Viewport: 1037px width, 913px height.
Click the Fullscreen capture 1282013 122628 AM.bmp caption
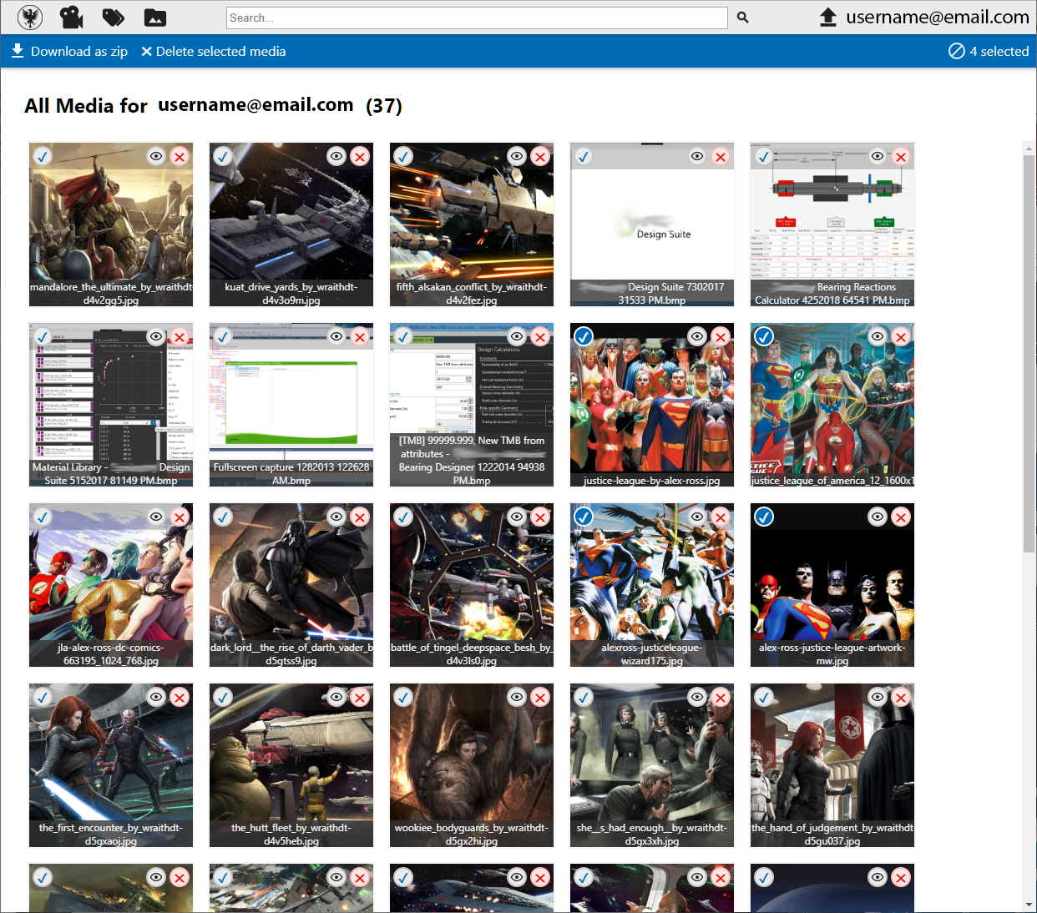tap(291, 474)
